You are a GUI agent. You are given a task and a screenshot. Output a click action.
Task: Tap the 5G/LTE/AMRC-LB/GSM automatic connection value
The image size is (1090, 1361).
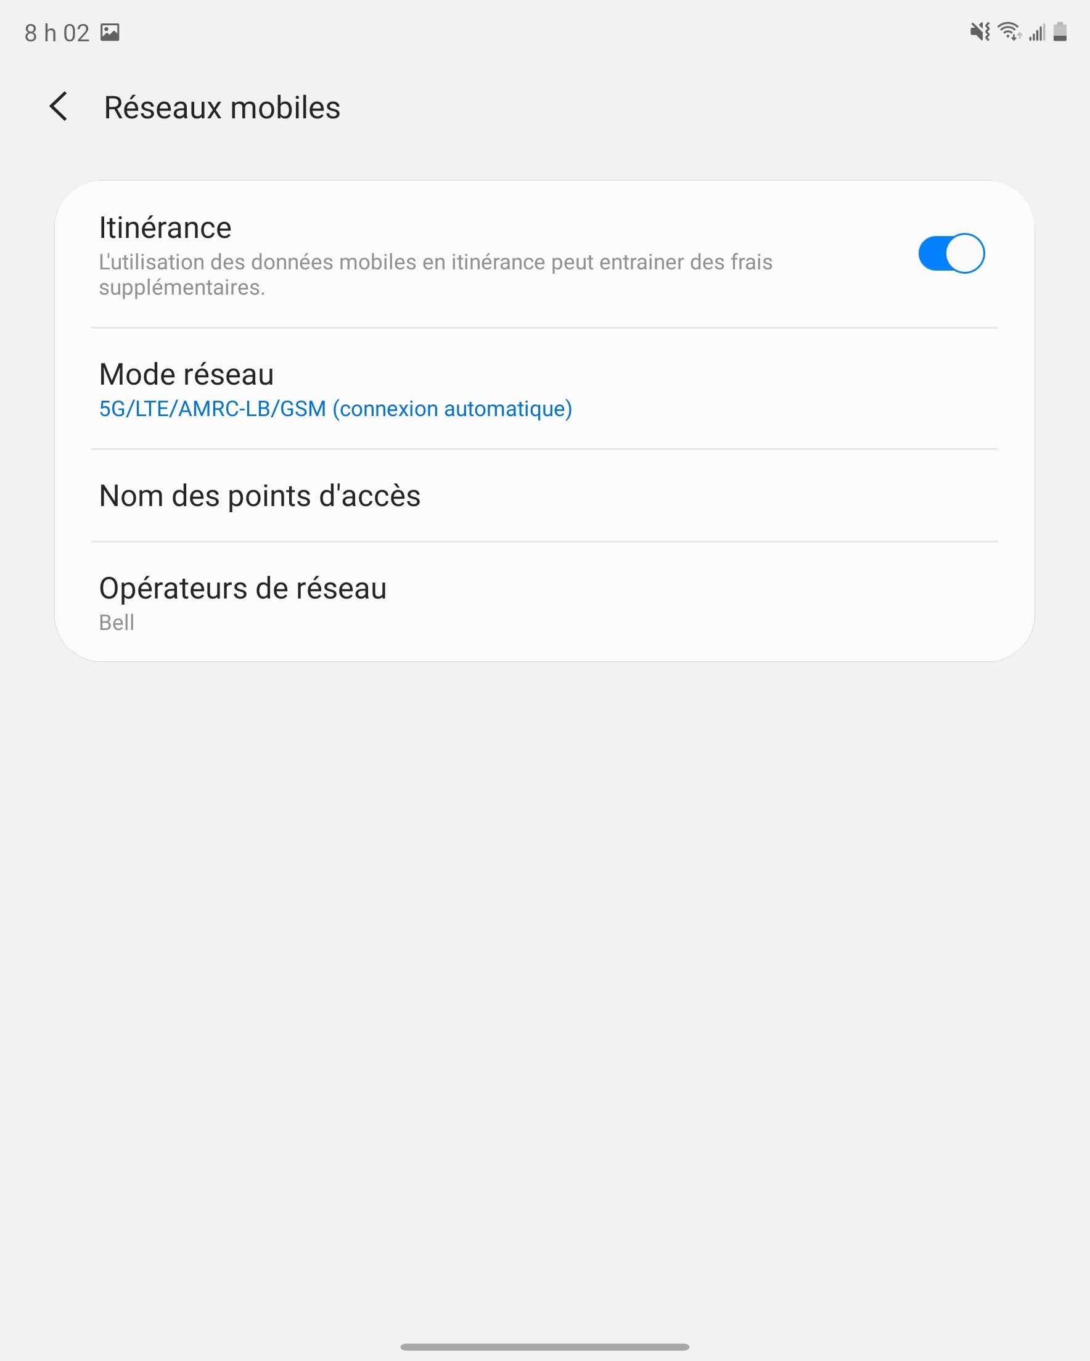[x=336, y=409]
